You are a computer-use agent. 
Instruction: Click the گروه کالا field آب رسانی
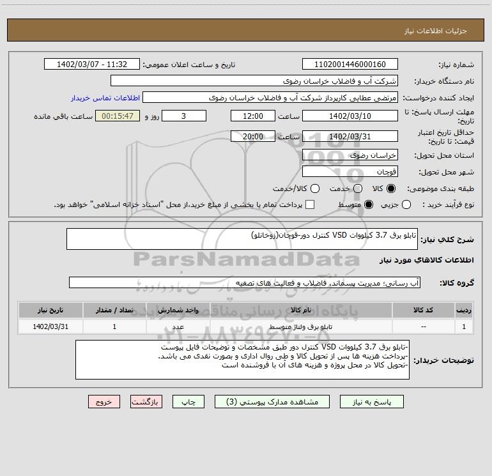(245, 282)
